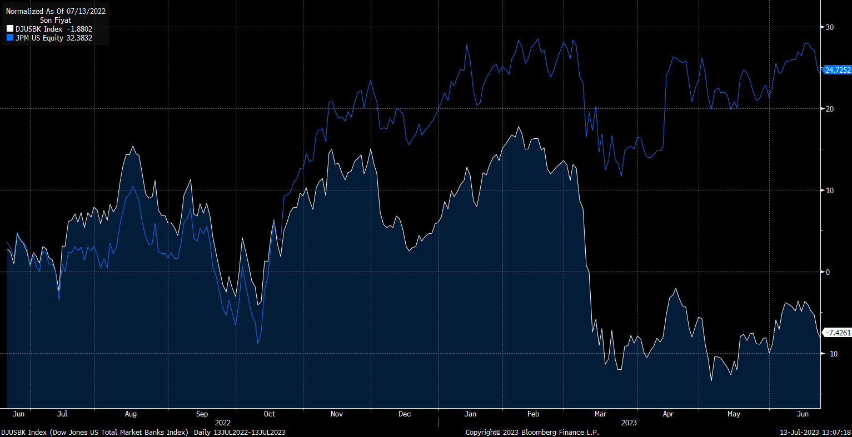Click the Feb month label on the x-axis

pyautogui.click(x=533, y=414)
